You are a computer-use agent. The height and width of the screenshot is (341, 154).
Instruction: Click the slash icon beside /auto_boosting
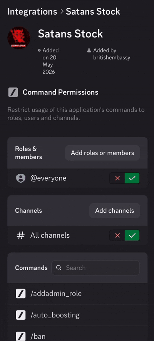pyautogui.click(x=21, y=315)
